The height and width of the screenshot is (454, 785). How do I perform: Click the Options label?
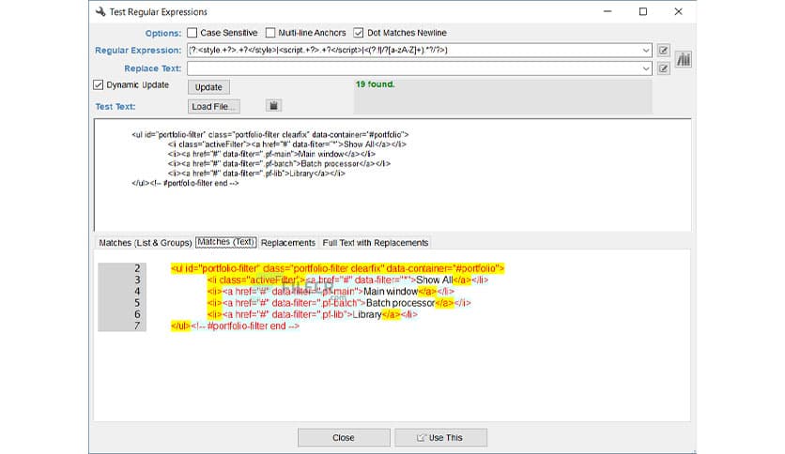click(x=163, y=33)
